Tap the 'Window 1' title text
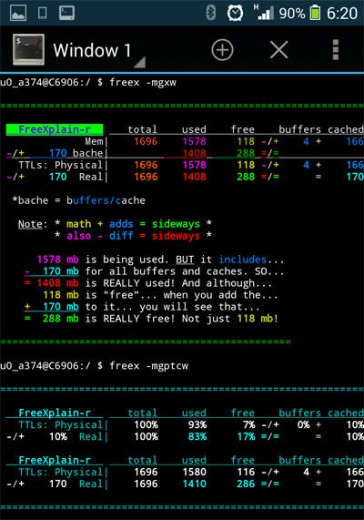The image size is (364, 520). (x=92, y=50)
